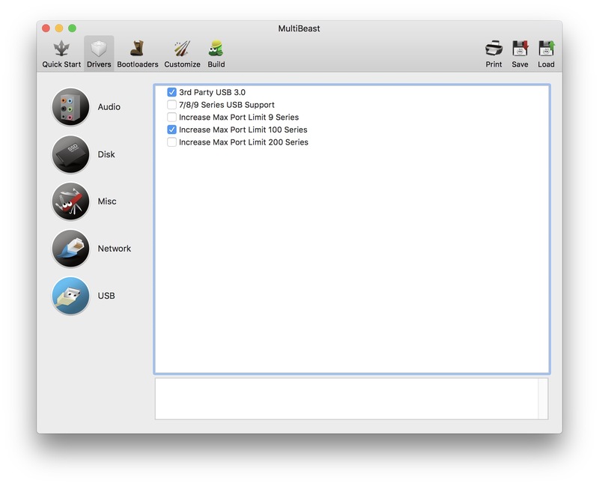Minimize the MultiBeast window

(x=59, y=28)
